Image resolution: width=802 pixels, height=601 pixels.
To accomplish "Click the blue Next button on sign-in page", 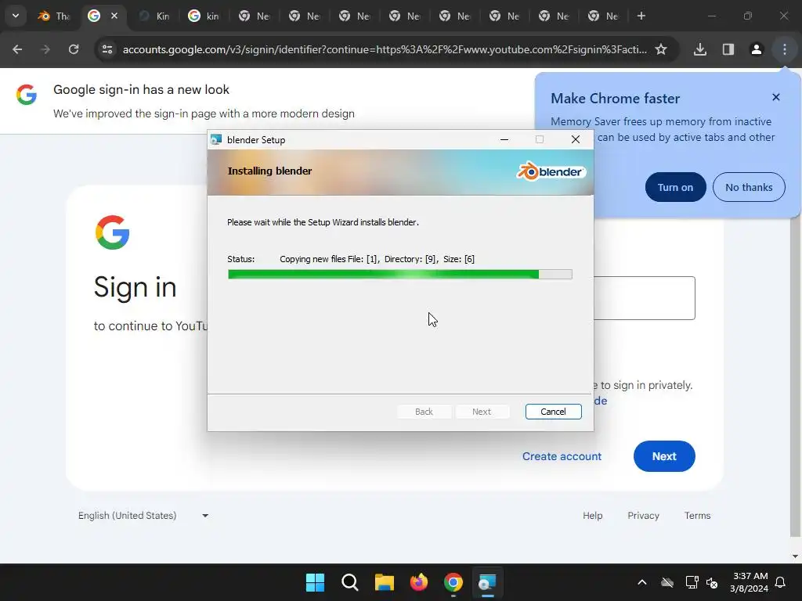I will (x=664, y=456).
